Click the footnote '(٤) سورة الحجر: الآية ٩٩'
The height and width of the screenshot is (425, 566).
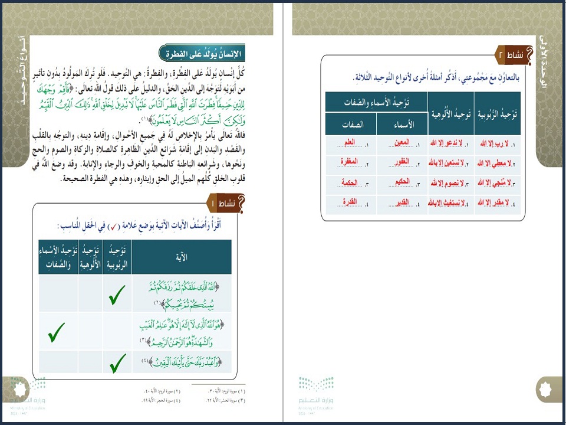(161, 400)
